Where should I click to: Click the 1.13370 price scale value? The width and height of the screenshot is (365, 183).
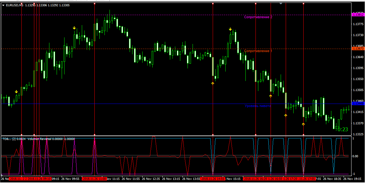(358, 123)
